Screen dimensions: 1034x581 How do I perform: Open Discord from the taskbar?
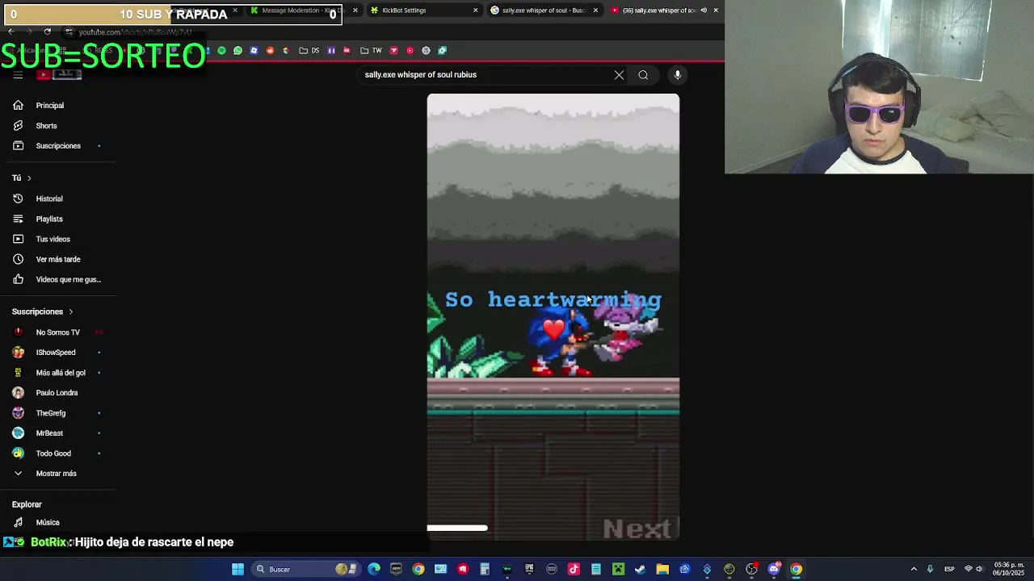(x=774, y=570)
